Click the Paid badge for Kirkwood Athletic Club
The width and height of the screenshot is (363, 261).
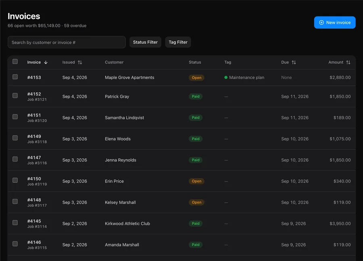(196, 224)
